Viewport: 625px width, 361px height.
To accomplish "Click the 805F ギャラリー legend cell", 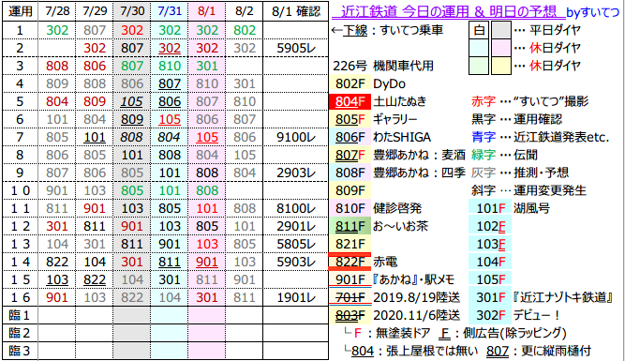I will [x=350, y=119].
